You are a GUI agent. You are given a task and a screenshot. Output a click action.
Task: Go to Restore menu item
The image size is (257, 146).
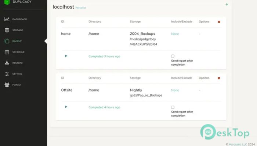pos(17,63)
